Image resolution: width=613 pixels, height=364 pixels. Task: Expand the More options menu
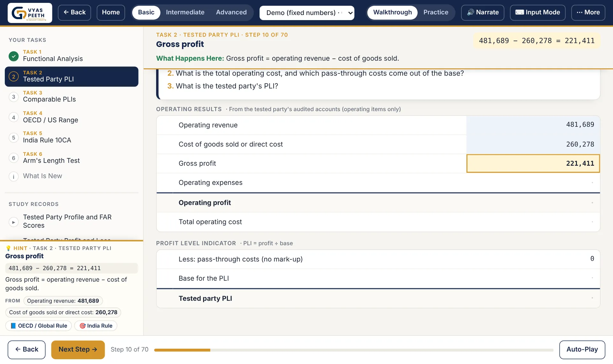tap(588, 12)
